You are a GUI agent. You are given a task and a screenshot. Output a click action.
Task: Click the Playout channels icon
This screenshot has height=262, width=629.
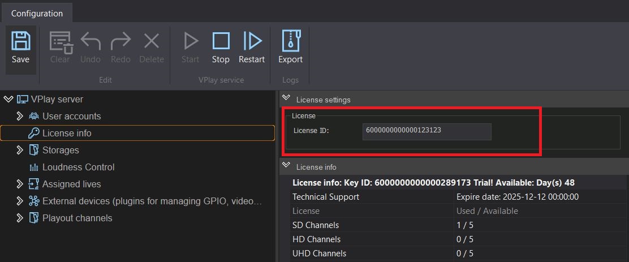tap(34, 218)
